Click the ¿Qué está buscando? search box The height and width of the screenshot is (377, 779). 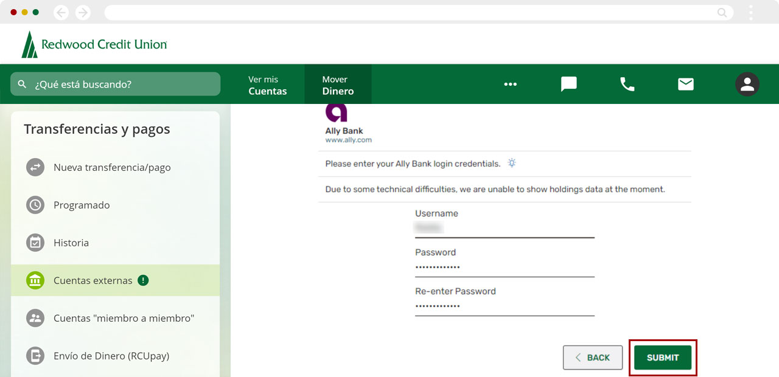point(116,84)
